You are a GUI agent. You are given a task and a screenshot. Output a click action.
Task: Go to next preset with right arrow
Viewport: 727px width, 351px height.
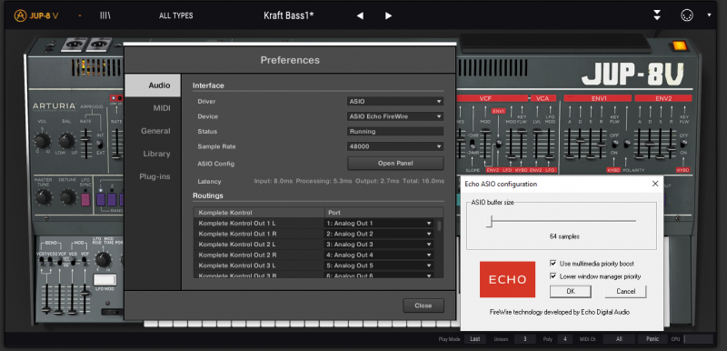pos(388,15)
